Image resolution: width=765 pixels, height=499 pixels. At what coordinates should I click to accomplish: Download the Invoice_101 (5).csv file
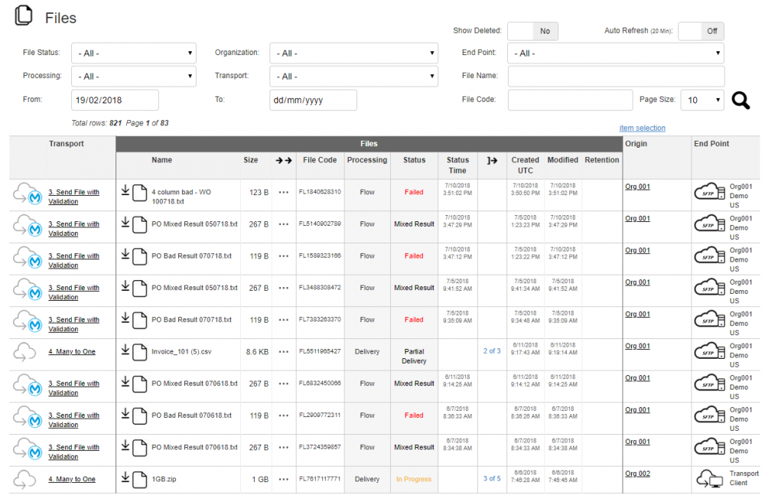point(125,350)
